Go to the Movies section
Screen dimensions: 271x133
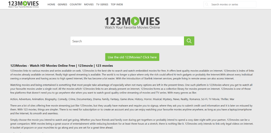89,5
